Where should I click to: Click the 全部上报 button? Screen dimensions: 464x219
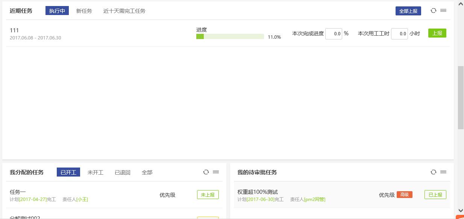point(408,11)
